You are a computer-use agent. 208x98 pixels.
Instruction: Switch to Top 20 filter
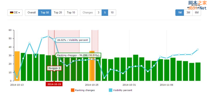click(58, 13)
